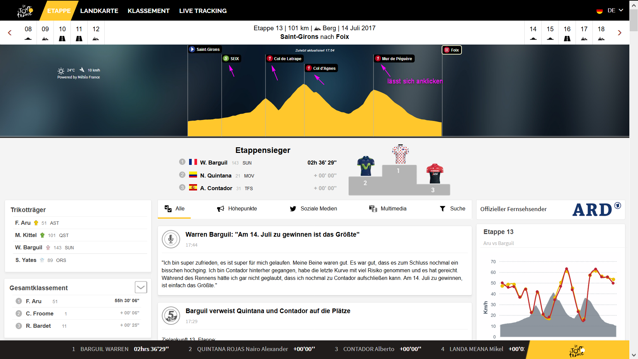The image size is (638, 359).
Task: Go to previous stages with left arrow
Action: [x=10, y=33]
